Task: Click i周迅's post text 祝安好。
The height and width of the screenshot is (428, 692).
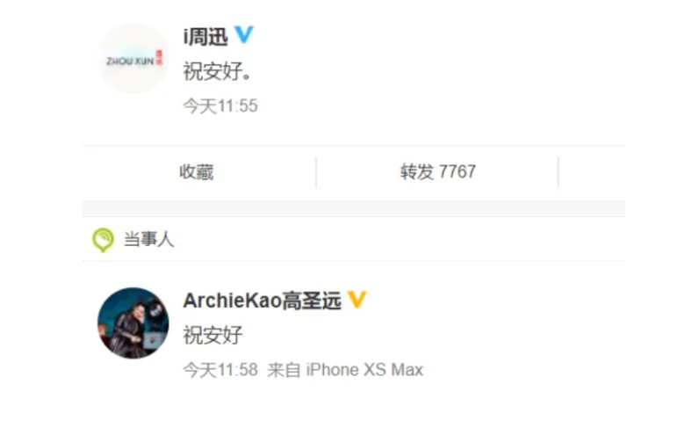Action: click(x=218, y=71)
